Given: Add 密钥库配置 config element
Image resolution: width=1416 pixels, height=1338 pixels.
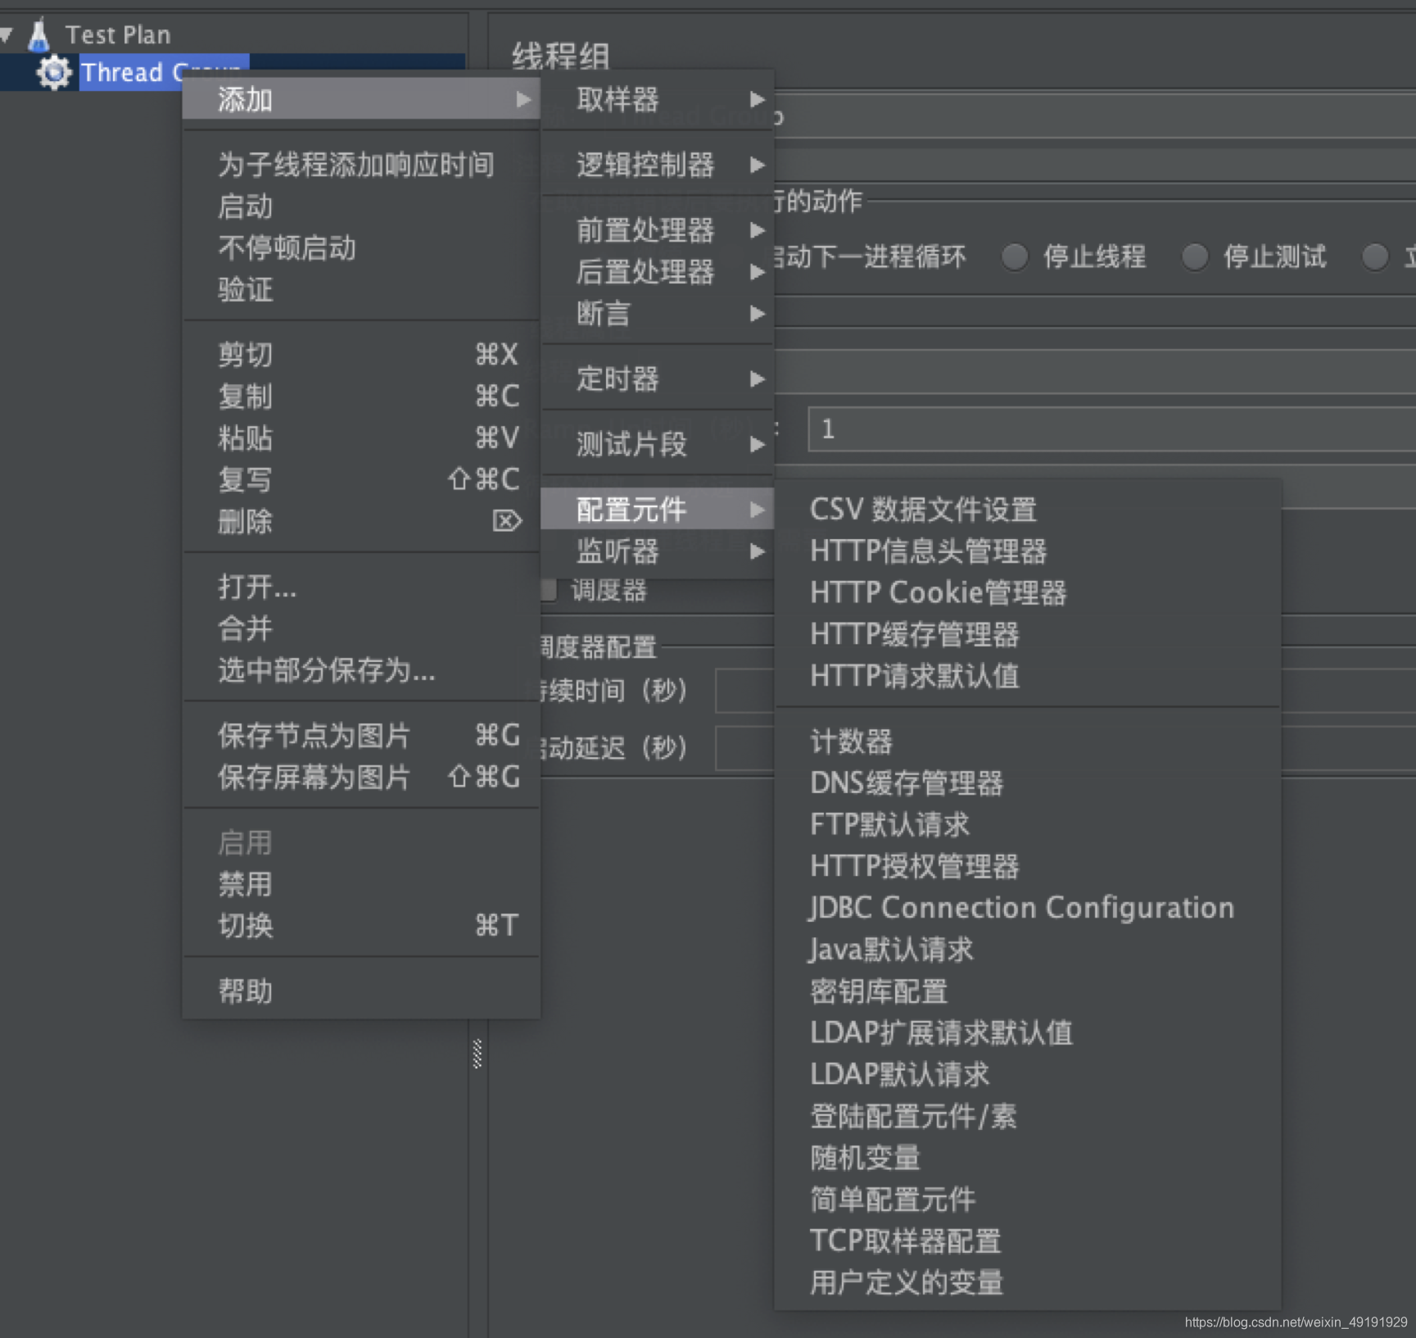Looking at the screenshot, I should click(x=1028, y=991).
